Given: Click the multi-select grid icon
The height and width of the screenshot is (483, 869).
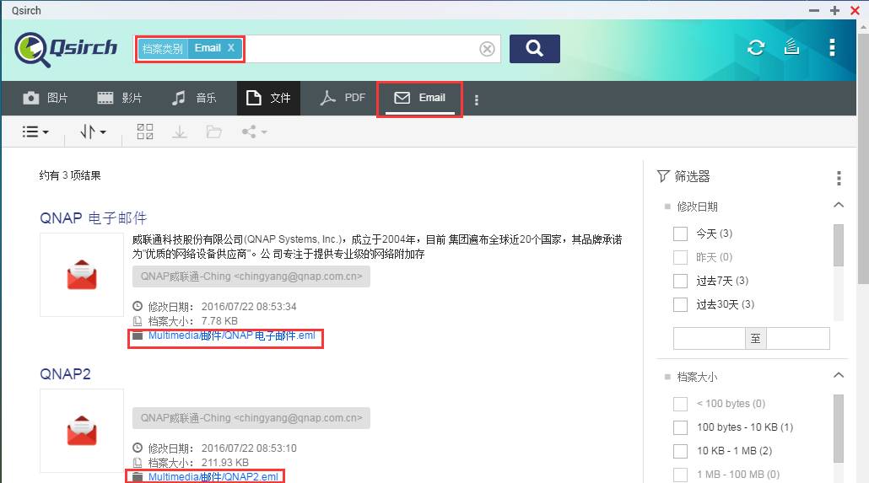Looking at the screenshot, I should 144,131.
